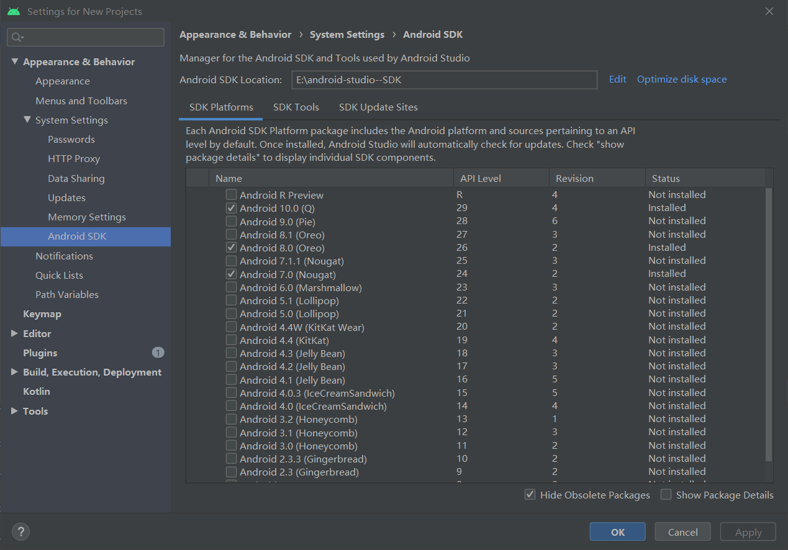This screenshot has width=788, height=550.
Task: Open Data Sharing settings
Action: tap(76, 179)
